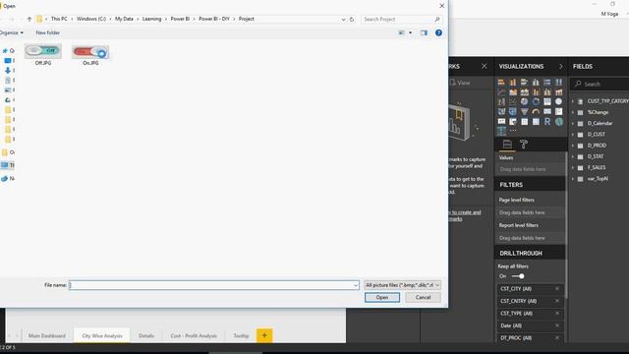Remove the CST_CNTRY drillthrough filter
This screenshot has height=354, width=629.
(557, 301)
